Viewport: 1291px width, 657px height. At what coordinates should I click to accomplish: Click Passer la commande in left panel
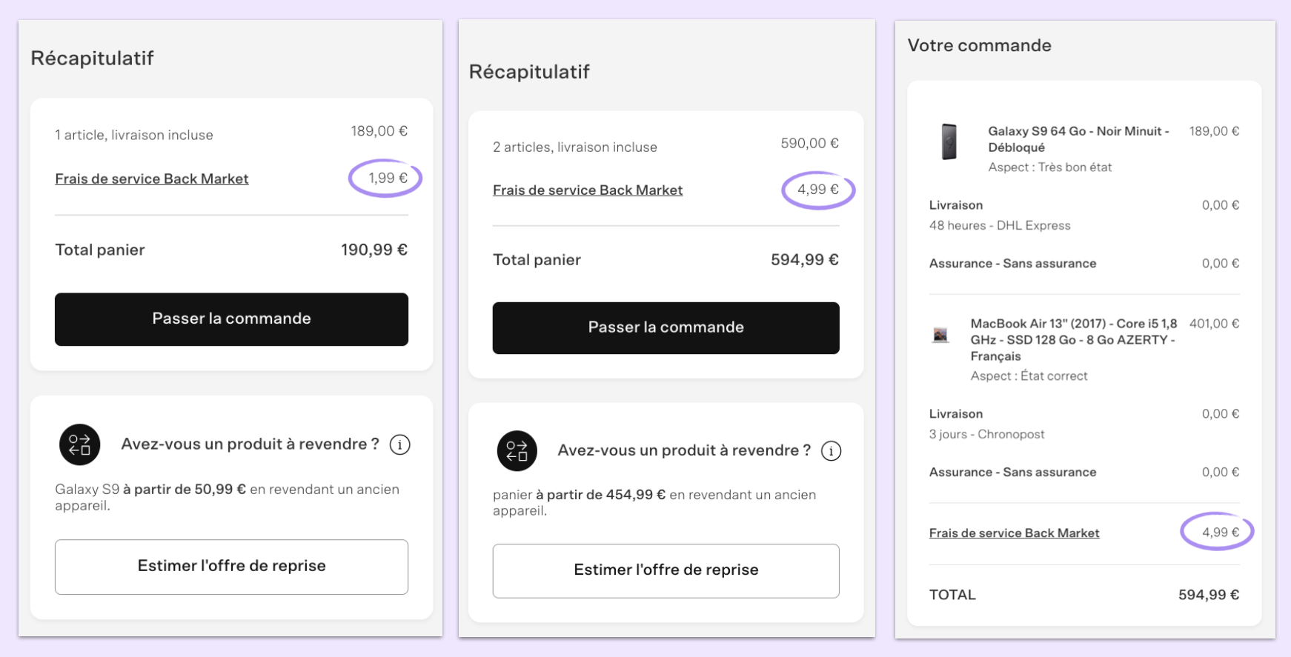(x=231, y=319)
